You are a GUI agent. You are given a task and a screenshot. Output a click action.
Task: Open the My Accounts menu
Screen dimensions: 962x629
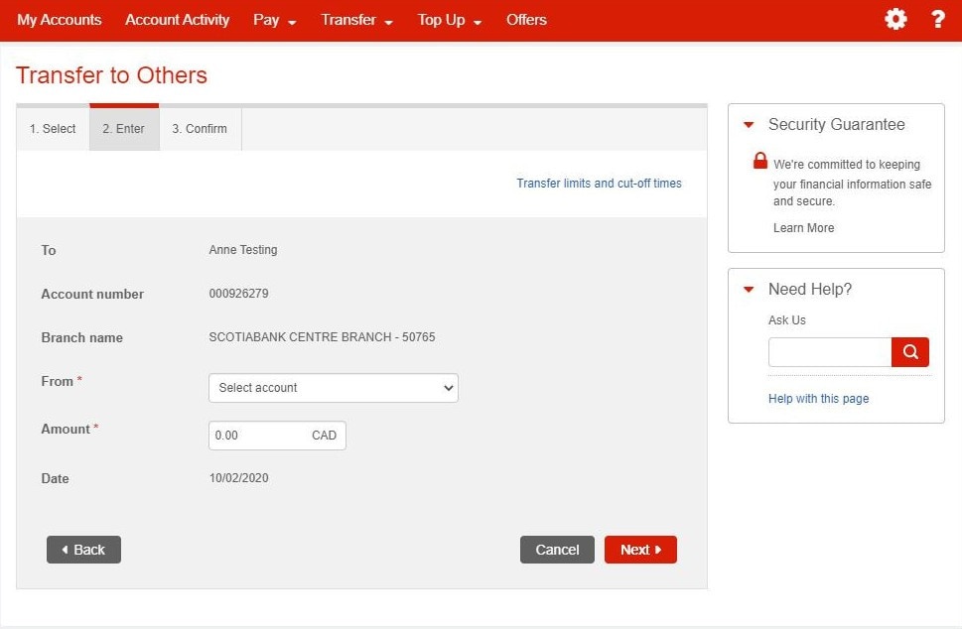coord(59,19)
